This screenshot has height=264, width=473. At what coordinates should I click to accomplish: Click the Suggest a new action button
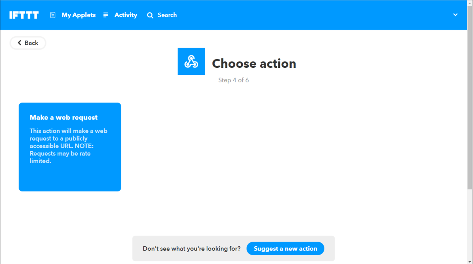click(285, 249)
